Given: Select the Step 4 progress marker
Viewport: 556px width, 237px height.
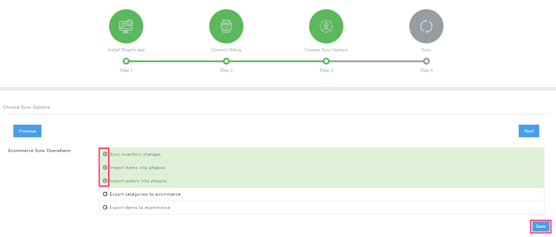Looking at the screenshot, I should click(426, 61).
